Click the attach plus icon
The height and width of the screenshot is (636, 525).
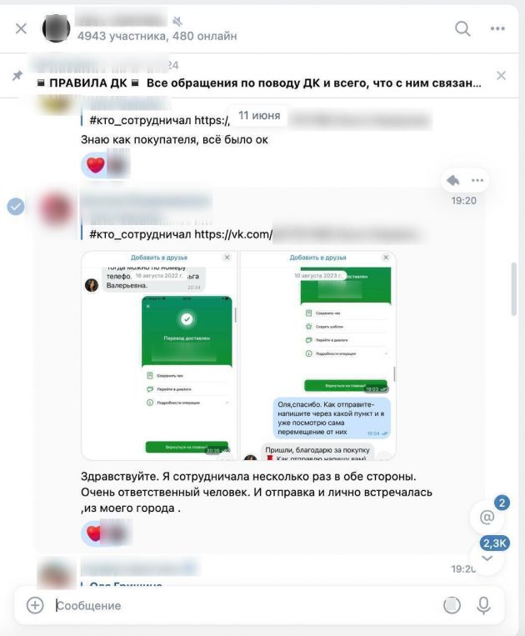(35, 605)
